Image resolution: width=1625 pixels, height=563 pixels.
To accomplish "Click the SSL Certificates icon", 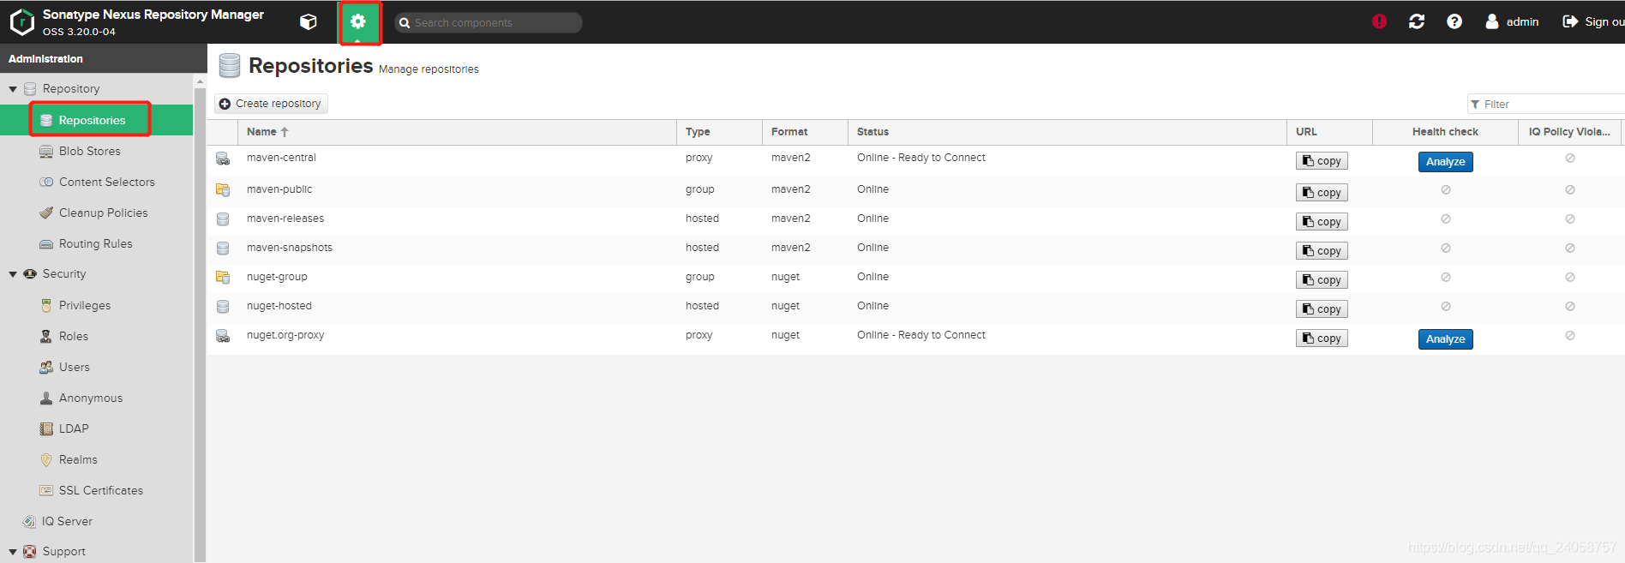I will point(46,490).
